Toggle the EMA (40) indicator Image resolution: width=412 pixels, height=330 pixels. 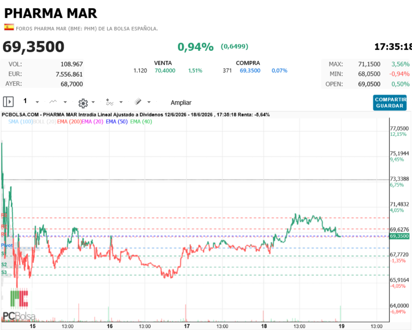pos(141,122)
